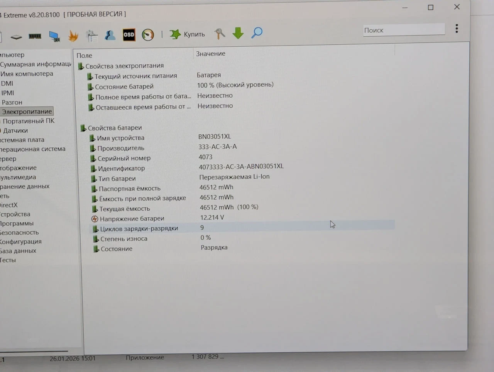Click the Поле column header

(x=84, y=56)
